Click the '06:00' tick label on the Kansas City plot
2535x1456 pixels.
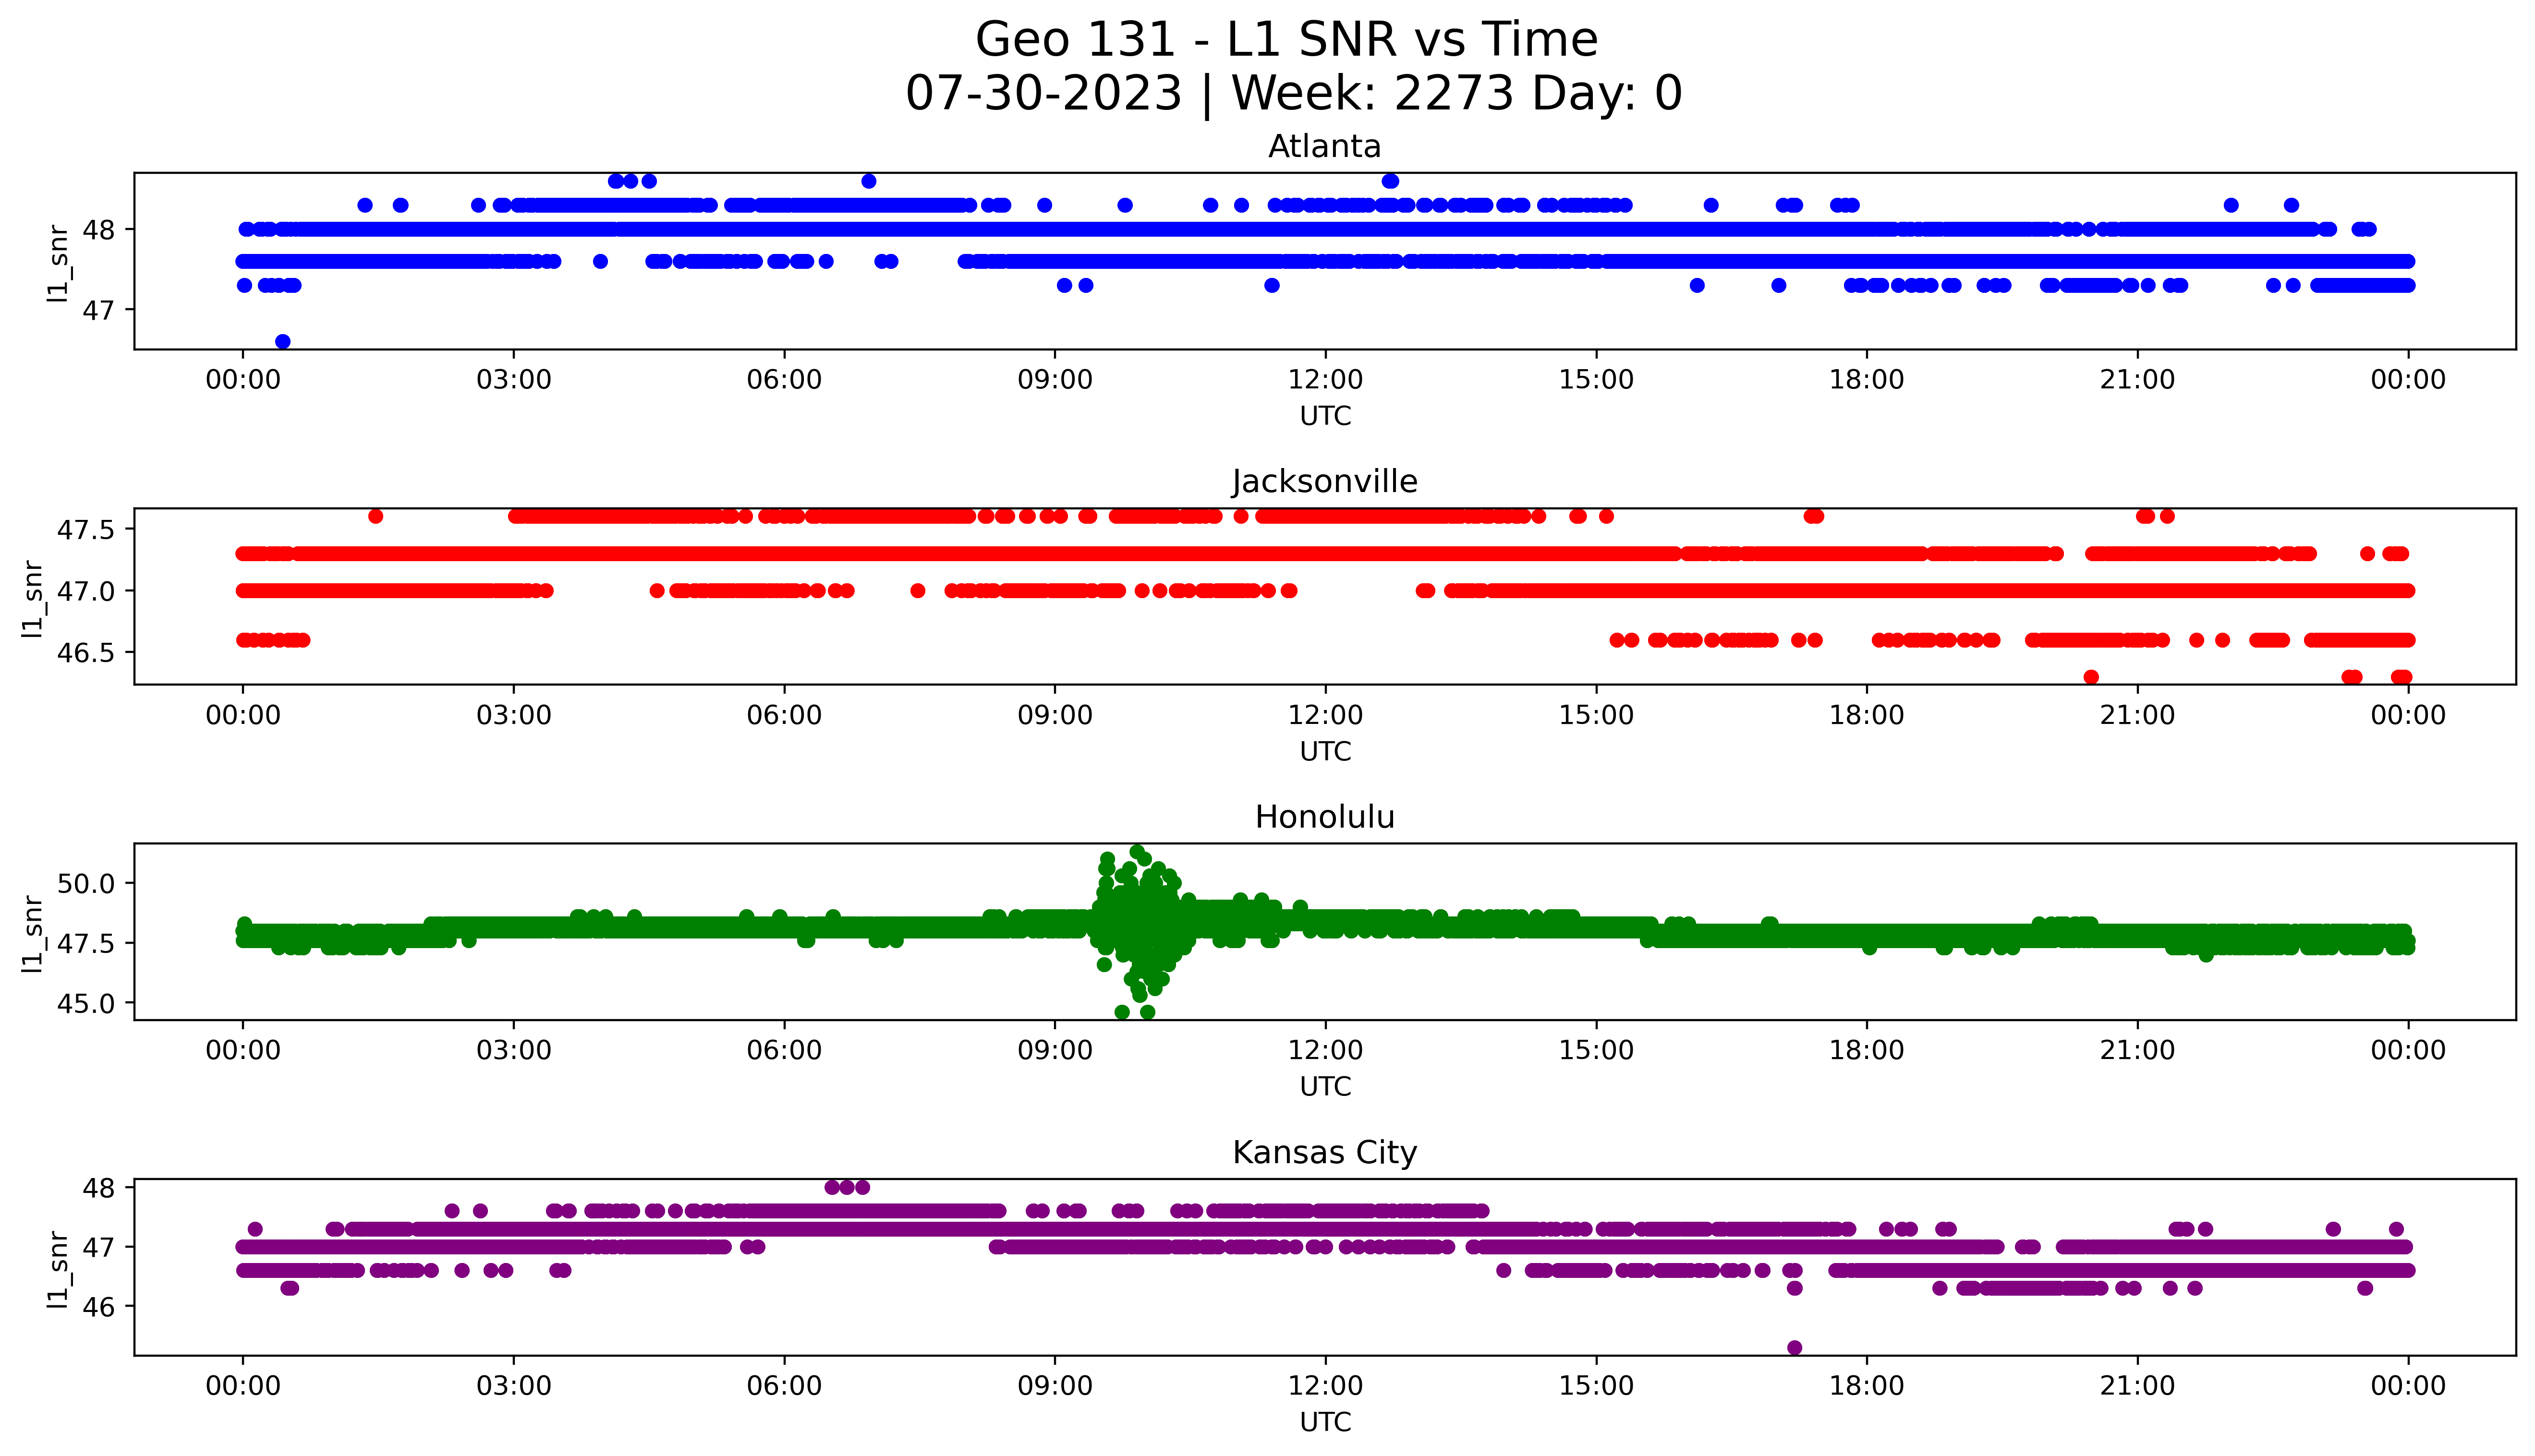click(784, 1386)
